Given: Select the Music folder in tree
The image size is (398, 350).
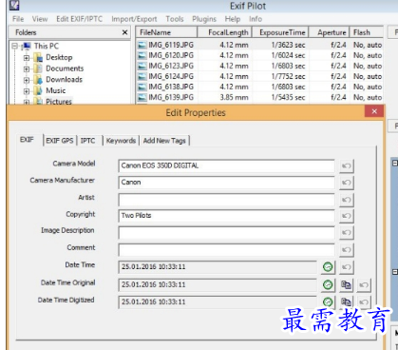Looking at the screenshot, I should pos(56,90).
